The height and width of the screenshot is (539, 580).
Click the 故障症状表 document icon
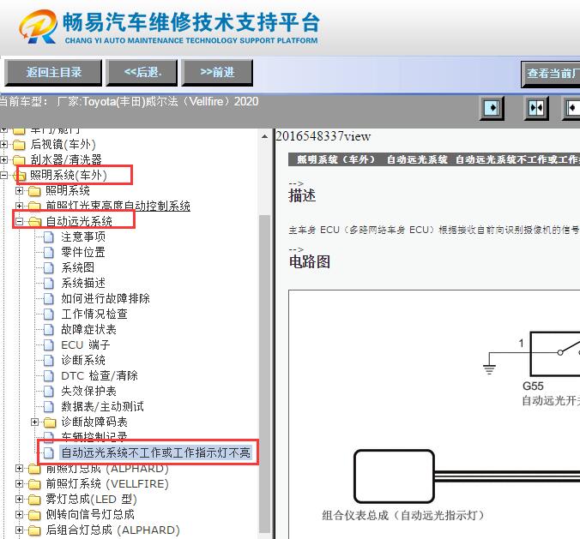tap(48, 330)
